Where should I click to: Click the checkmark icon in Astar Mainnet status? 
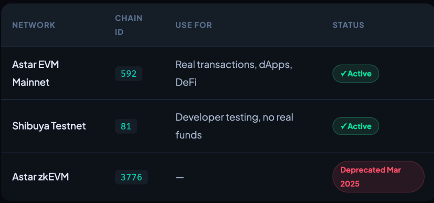click(x=343, y=74)
